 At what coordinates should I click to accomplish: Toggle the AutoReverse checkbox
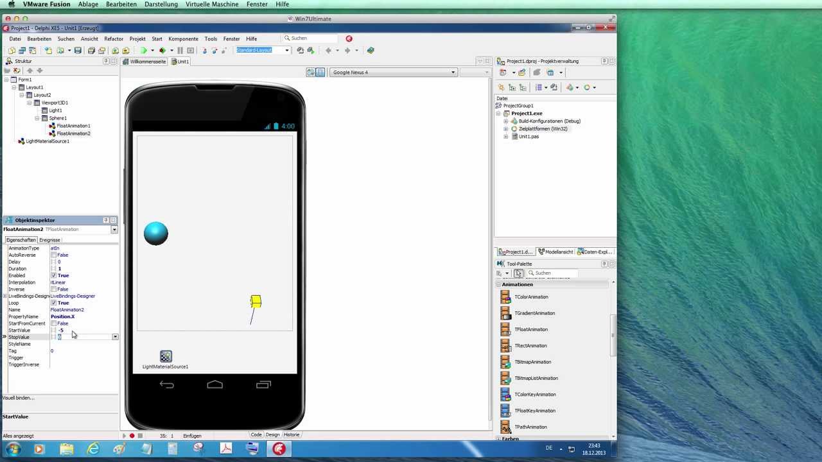click(x=53, y=255)
